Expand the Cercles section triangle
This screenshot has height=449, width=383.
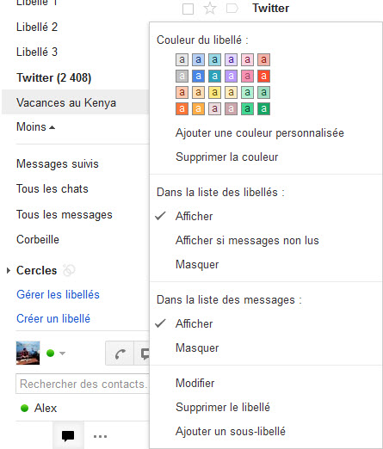[x=9, y=270]
